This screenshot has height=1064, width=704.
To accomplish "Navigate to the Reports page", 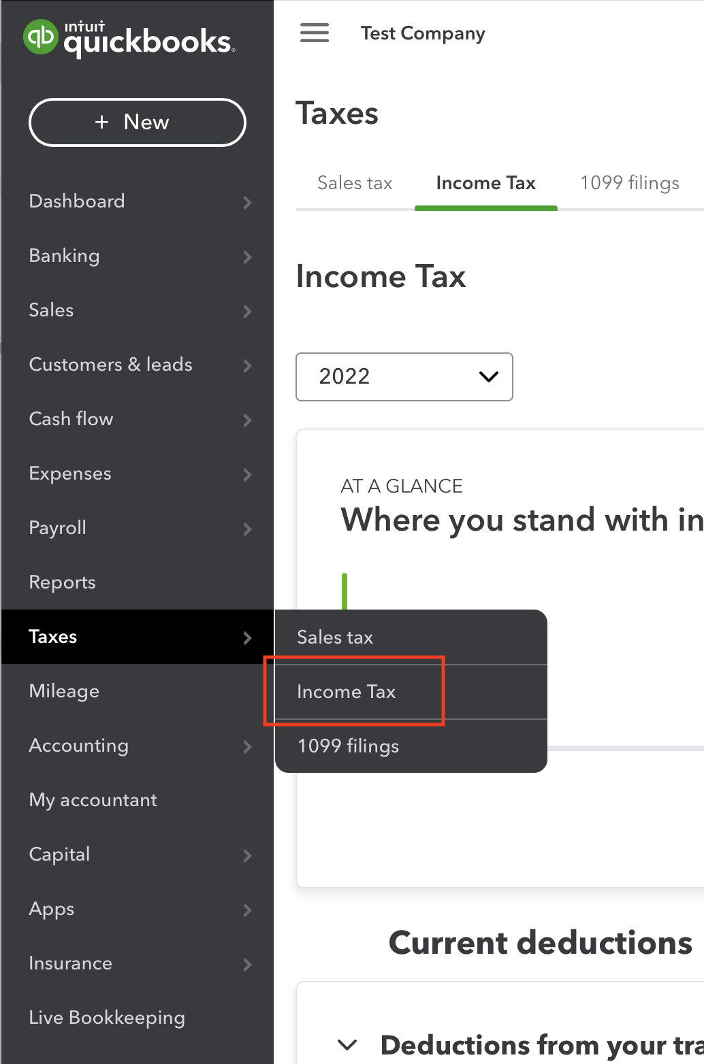I will pos(62,583).
